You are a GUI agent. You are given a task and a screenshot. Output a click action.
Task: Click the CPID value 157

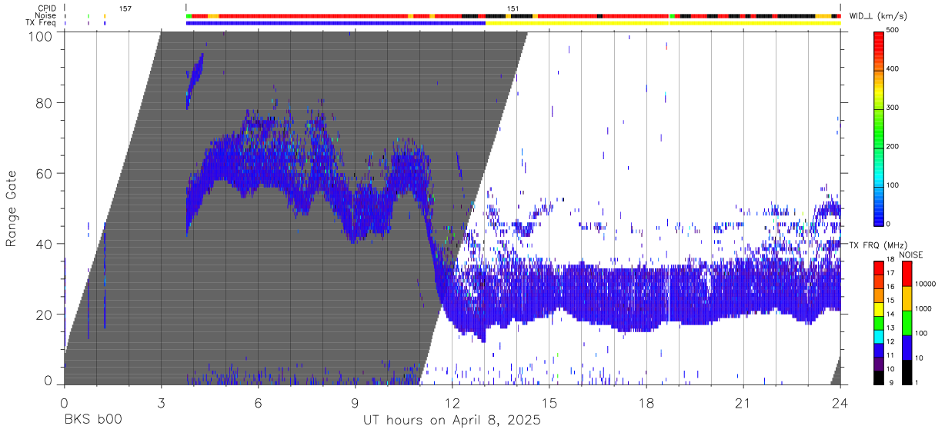125,8
